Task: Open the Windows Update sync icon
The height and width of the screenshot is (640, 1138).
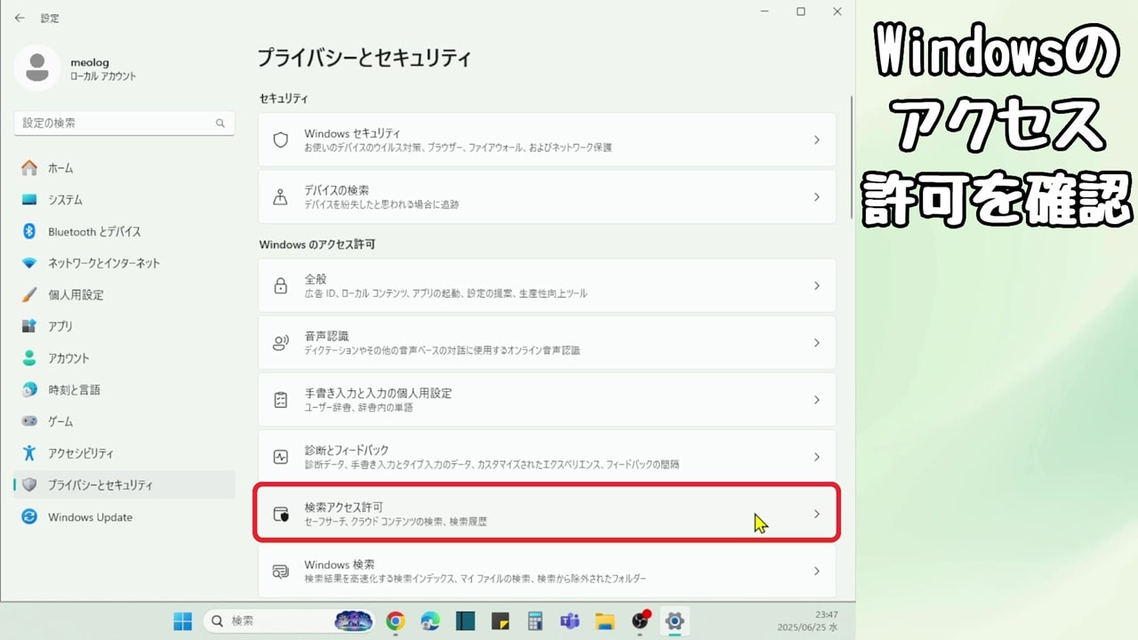Action: click(x=29, y=516)
